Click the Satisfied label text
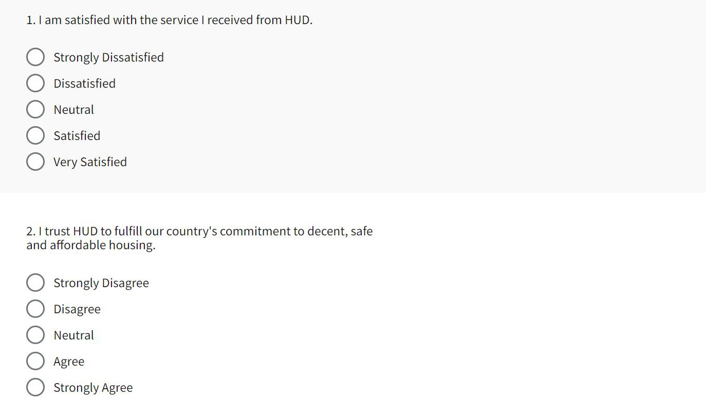The image size is (706, 402). [x=77, y=136]
